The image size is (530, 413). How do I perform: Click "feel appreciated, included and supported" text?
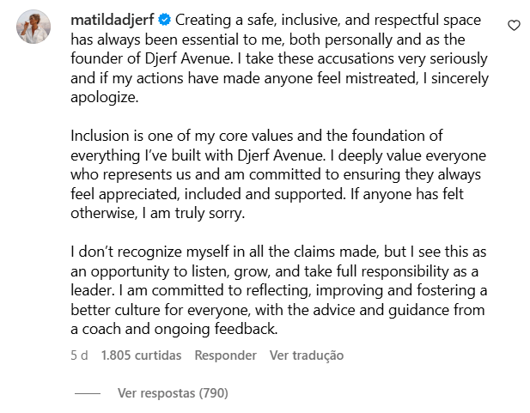[x=208, y=194]
